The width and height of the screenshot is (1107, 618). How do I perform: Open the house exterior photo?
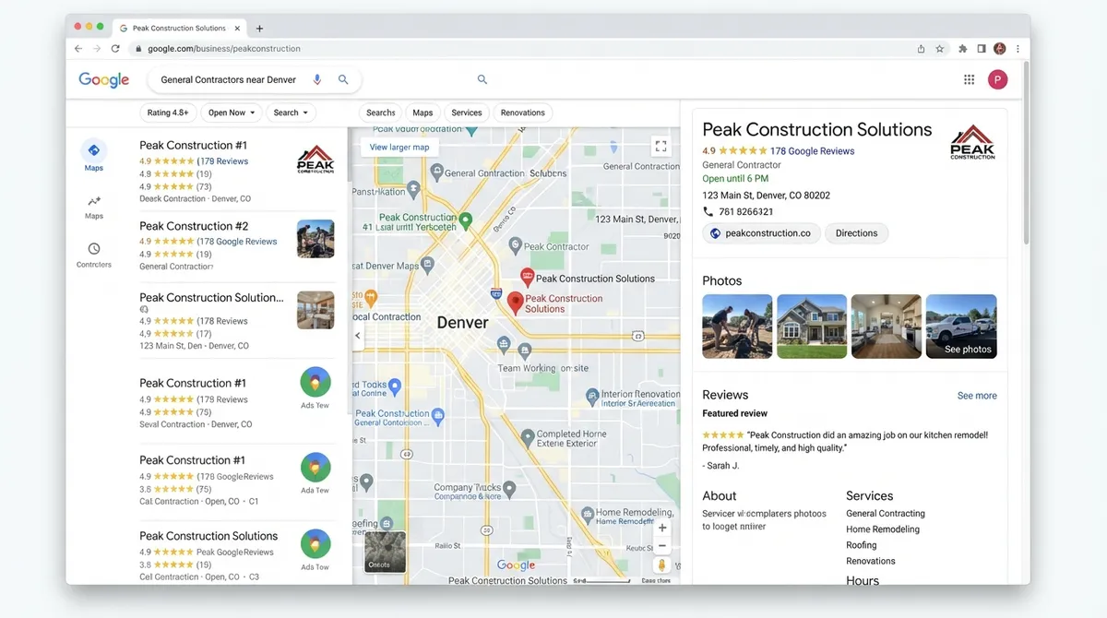click(x=812, y=327)
